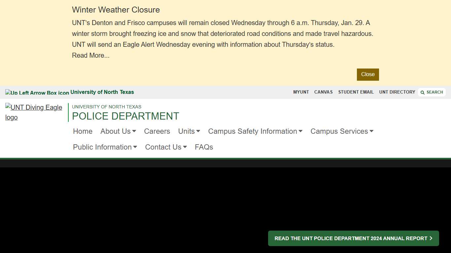451x253 pixels.
Task: Close the Winter Weather Closure alert
Action: coord(368,74)
